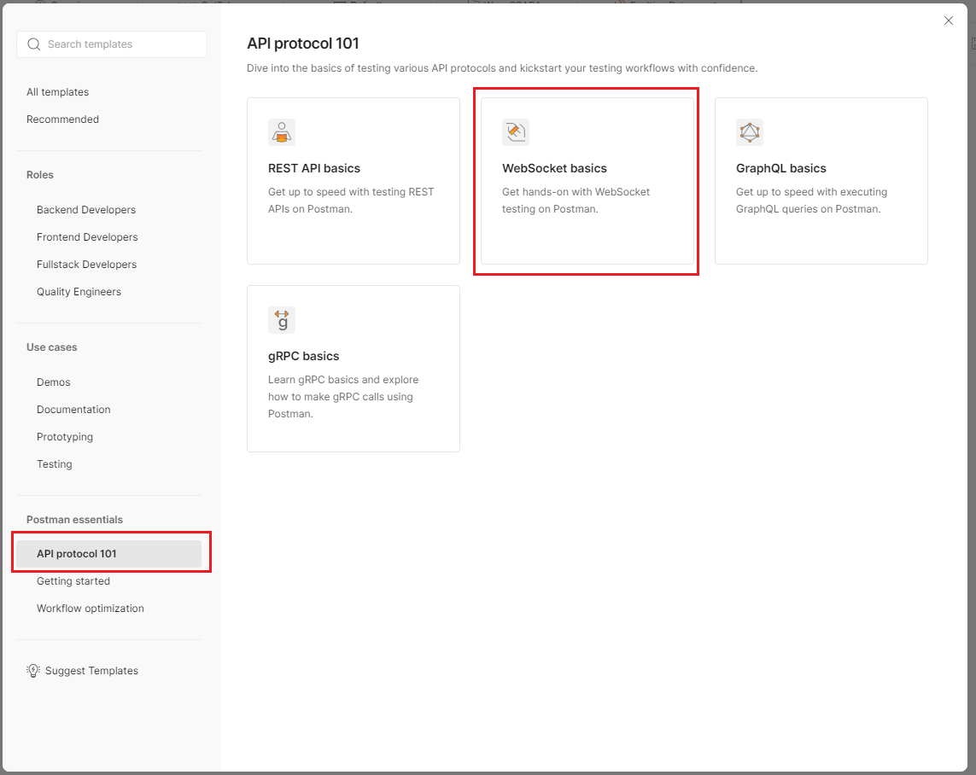This screenshot has width=976, height=775.
Task: Select the Frontend Developers role
Action: (x=87, y=237)
